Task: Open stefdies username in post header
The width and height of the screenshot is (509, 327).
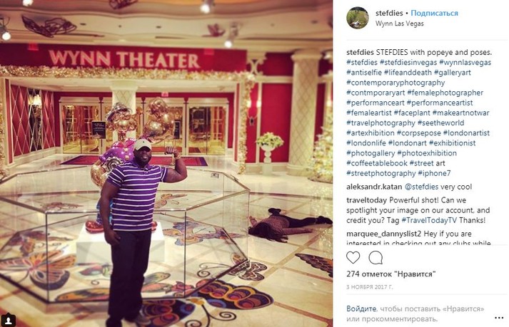Action: (389, 14)
